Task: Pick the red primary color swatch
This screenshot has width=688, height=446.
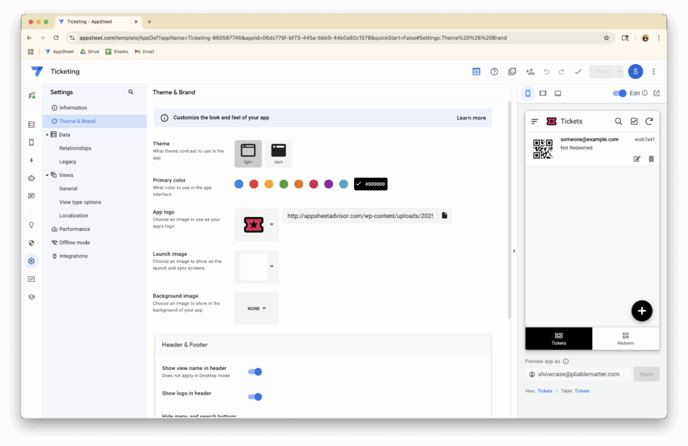Action: (x=253, y=184)
